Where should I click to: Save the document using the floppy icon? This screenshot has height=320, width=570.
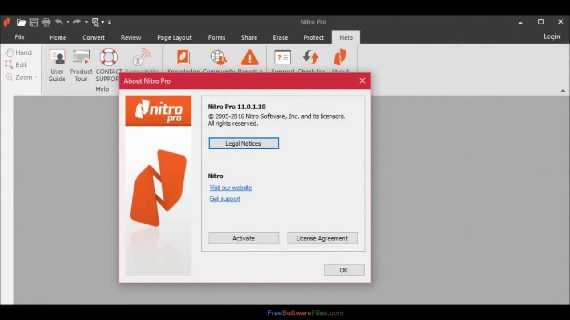tap(34, 22)
